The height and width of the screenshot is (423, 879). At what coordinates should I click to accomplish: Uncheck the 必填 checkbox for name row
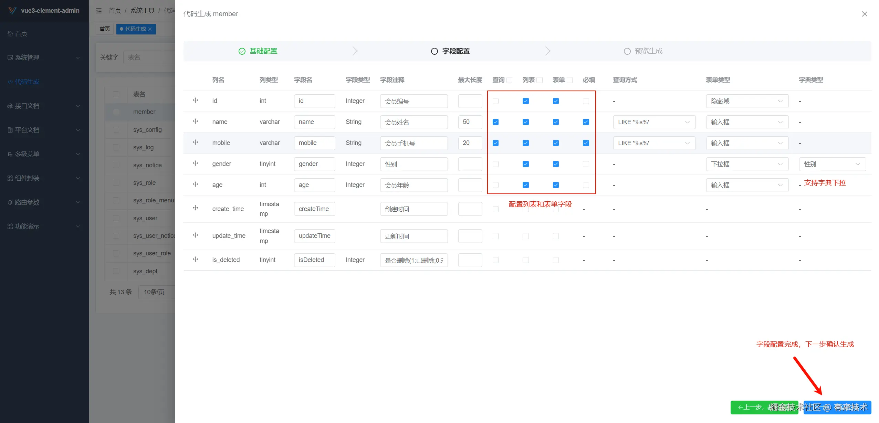(586, 122)
